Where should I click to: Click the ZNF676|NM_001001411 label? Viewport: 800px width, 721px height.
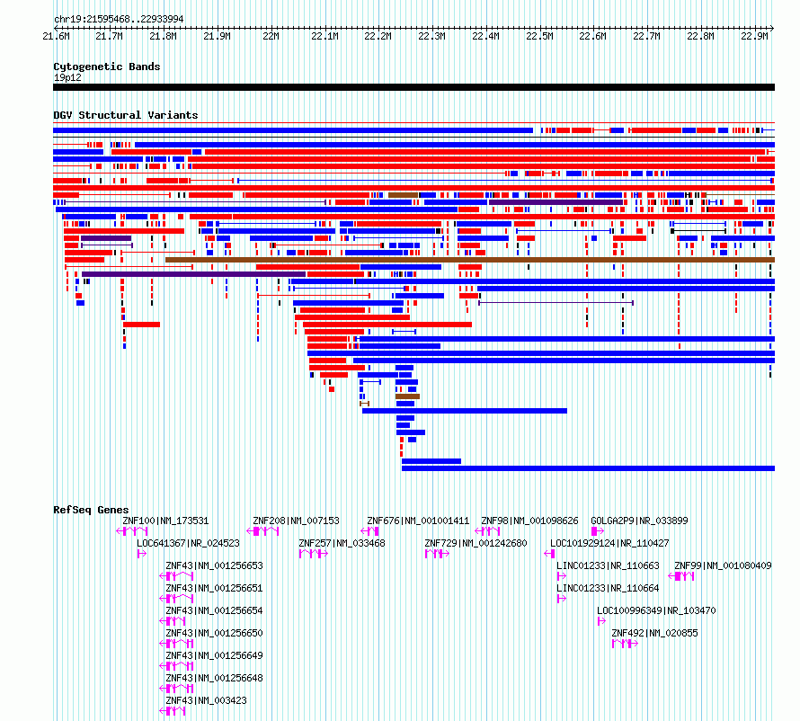(418, 521)
